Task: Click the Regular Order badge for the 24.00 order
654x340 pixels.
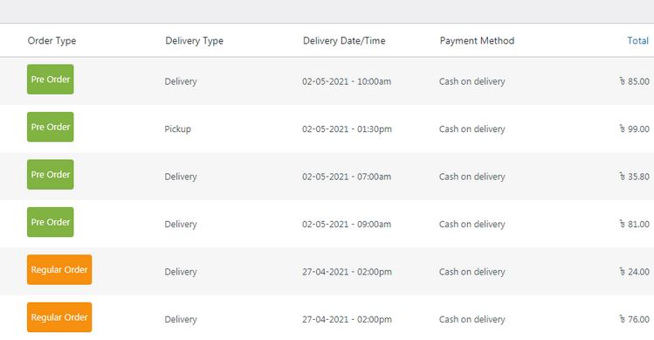Action: point(59,270)
